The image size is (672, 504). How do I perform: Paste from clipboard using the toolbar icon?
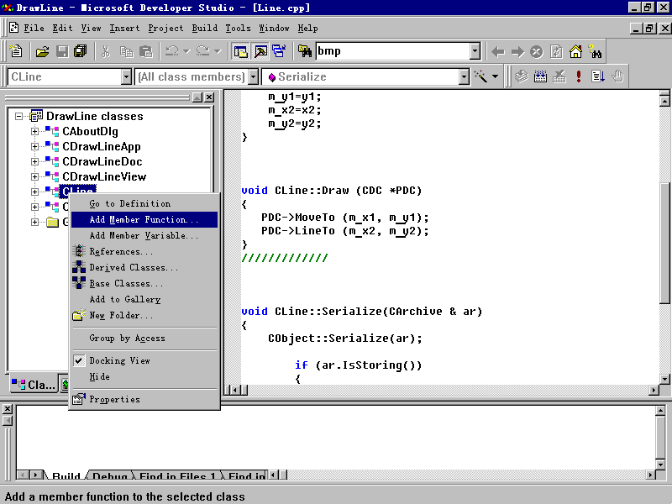click(x=146, y=52)
